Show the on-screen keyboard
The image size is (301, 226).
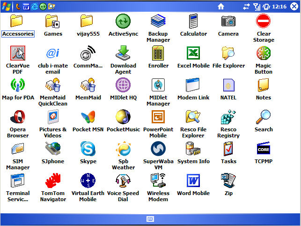pyautogui.click(x=150, y=219)
